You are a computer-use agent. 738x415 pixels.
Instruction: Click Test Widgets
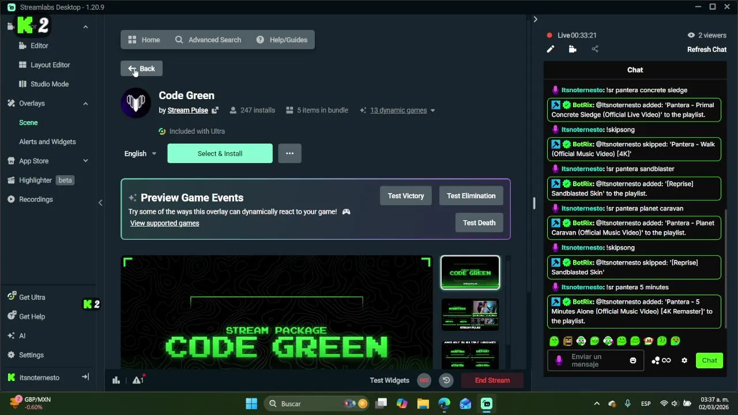click(389, 380)
